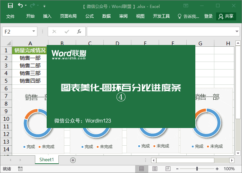This screenshot has height=173, width=242.
Task: Click the Enter checkmark in formula bar
Action: click(x=66, y=31)
